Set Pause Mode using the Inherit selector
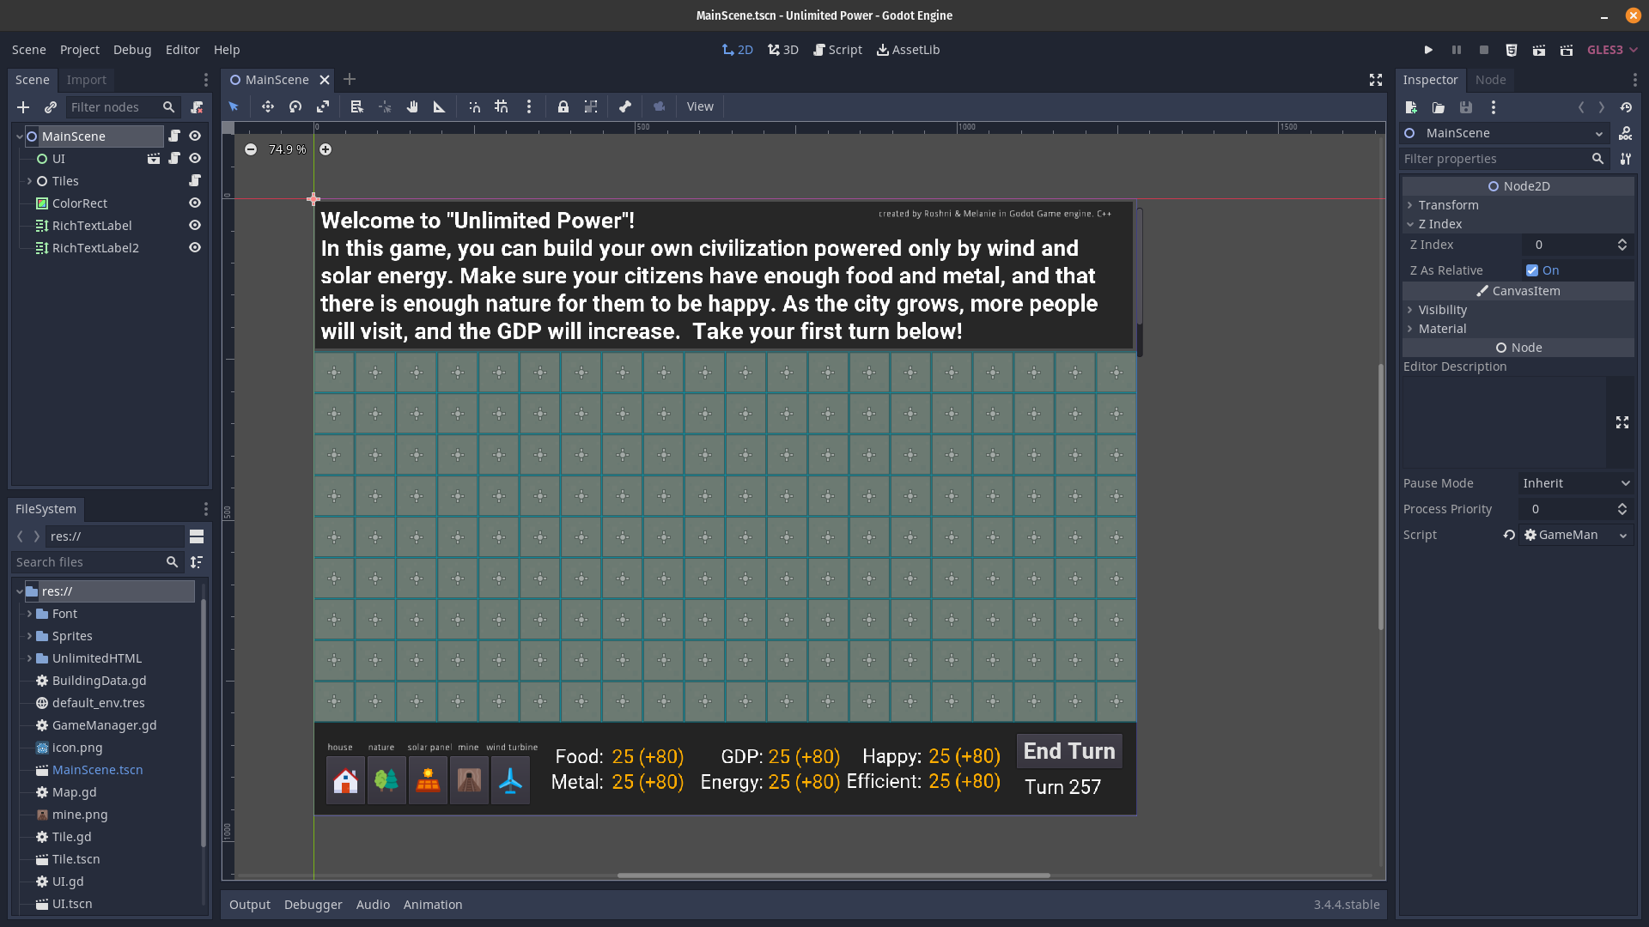This screenshot has height=927, width=1649. 1574,483
